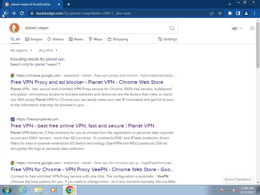
Task: Select Chrome in the taskbar
Action: (x=70, y=190)
